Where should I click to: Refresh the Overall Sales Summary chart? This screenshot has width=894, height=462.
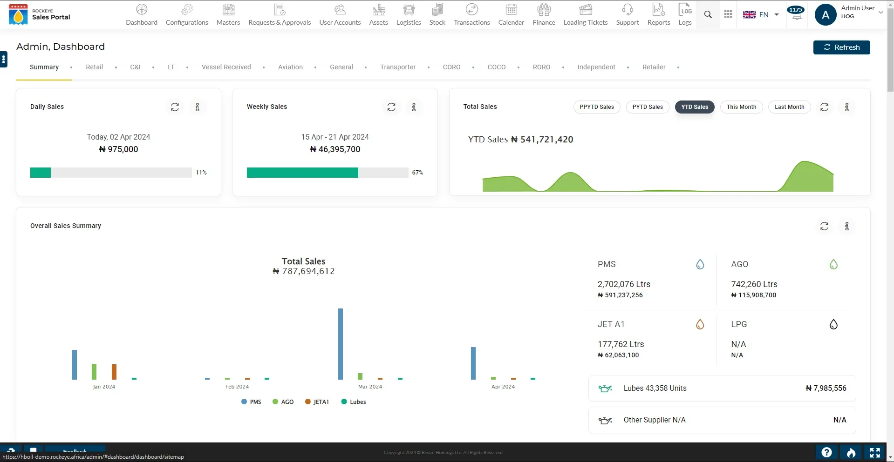824,226
